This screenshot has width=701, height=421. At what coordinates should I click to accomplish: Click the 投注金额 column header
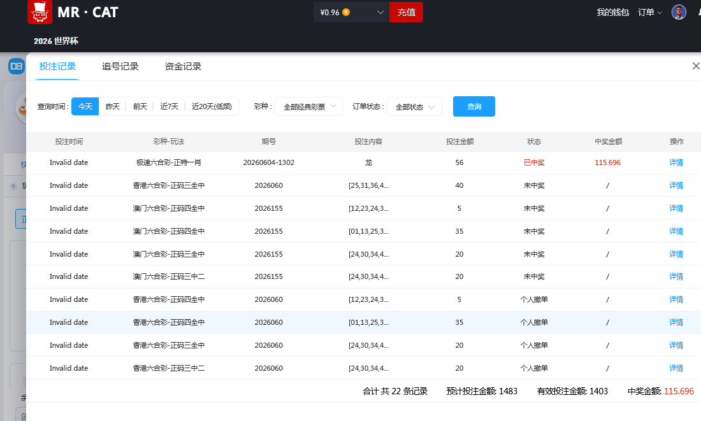click(x=459, y=141)
